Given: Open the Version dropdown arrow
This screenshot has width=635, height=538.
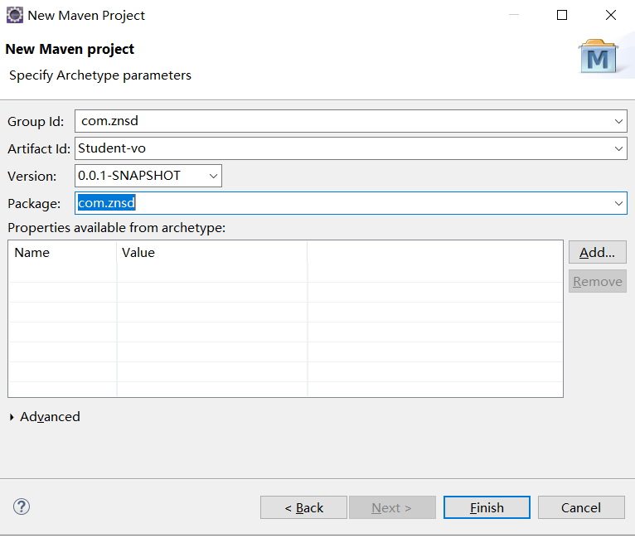Looking at the screenshot, I should [x=213, y=176].
